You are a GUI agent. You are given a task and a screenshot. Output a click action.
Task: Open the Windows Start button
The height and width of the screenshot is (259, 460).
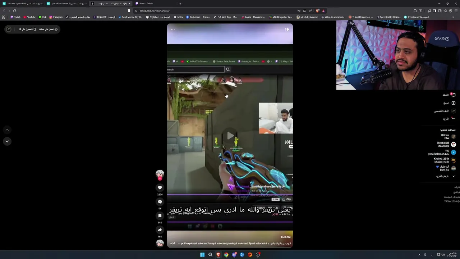[202, 255]
